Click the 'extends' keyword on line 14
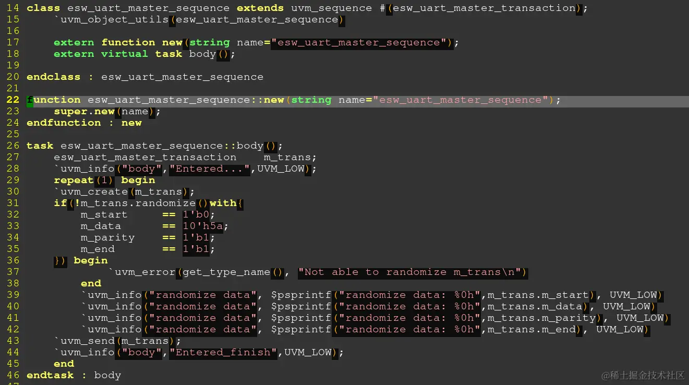Image resolution: width=689 pixels, height=385 pixels. tap(260, 8)
